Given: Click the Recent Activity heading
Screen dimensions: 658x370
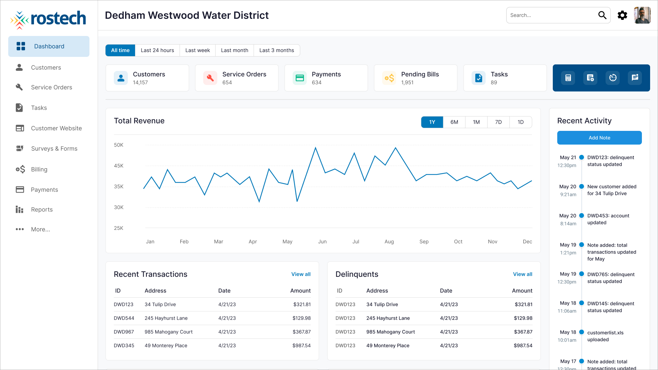Looking at the screenshot, I should click(584, 121).
